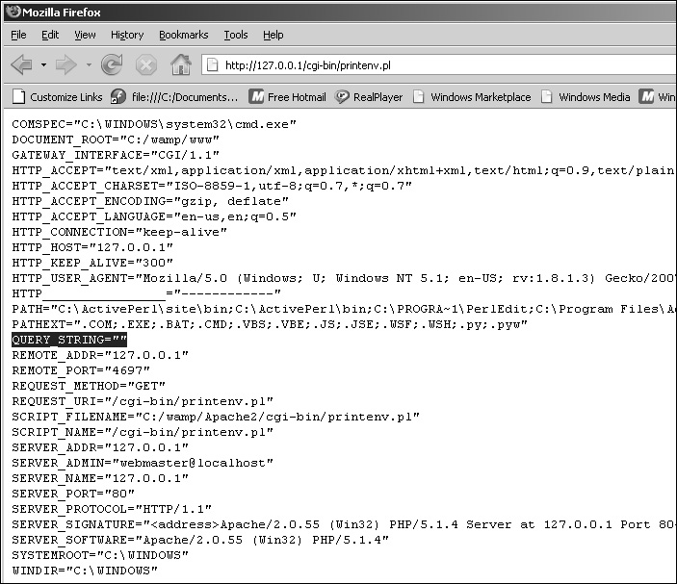This screenshot has height=584, width=677.
Task: Open the Edit menu
Action: 50,35
